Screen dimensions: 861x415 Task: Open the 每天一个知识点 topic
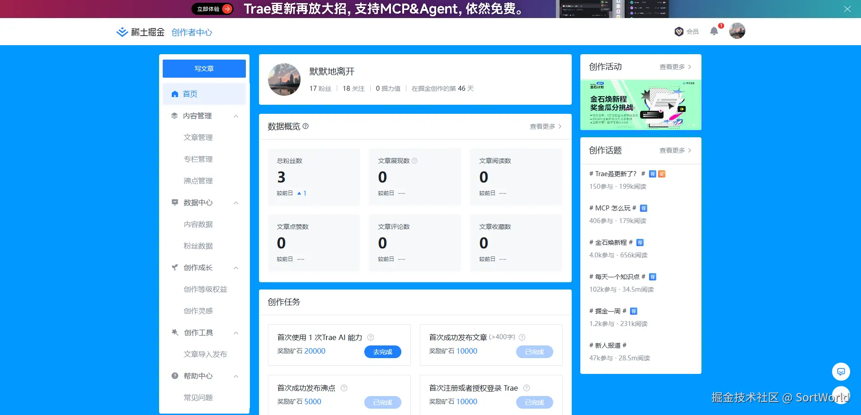point(617,277)
